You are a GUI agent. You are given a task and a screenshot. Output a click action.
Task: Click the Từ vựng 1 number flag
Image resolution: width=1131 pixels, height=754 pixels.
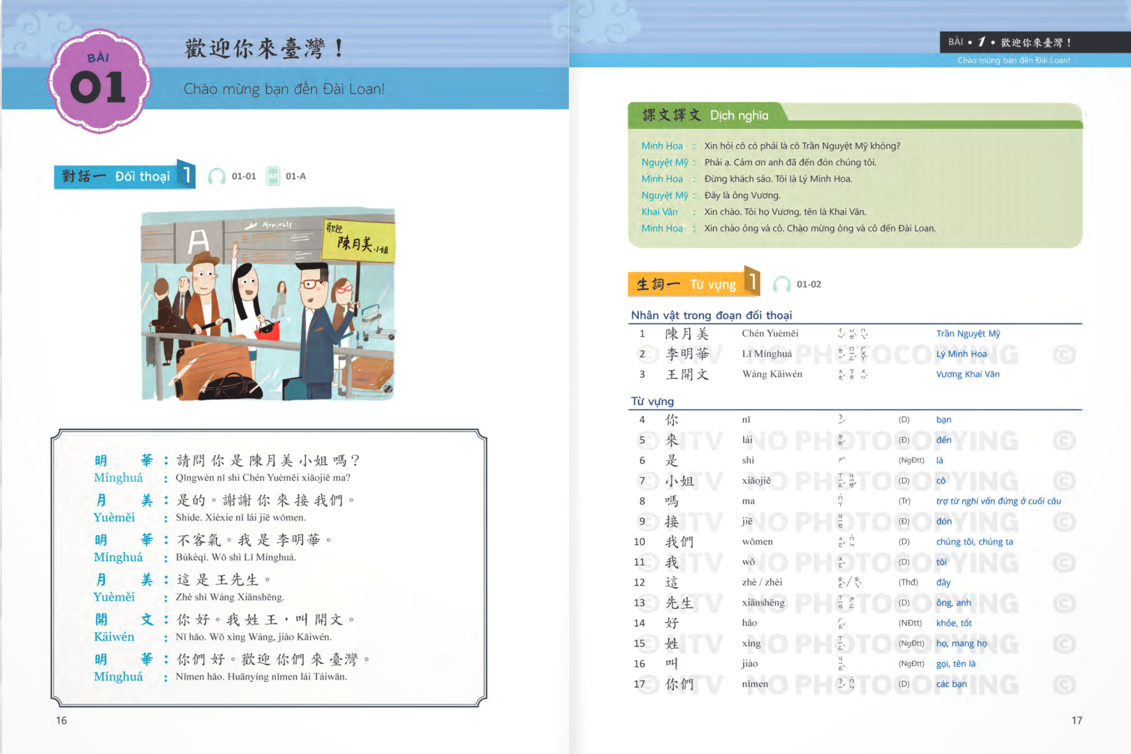pyautogui.click(x=753, y=281)
